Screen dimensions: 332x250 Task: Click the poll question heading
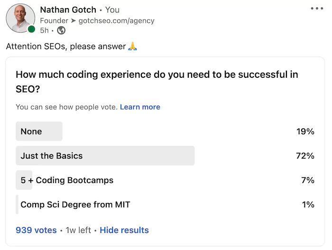click(x=157, y=81)
